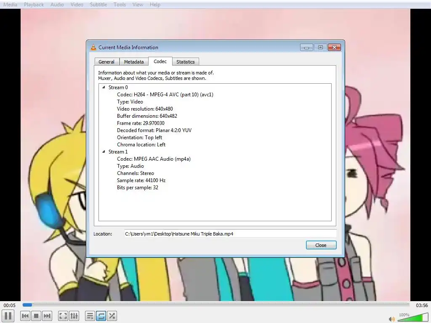The image size is (431, 323).
Task: Collapse the Stream 1 tree node
Action: (104, 151)
